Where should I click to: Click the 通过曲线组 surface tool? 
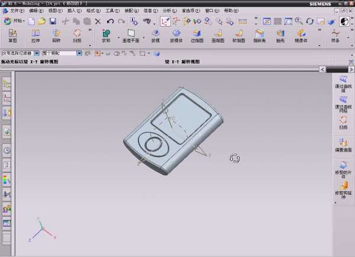(x=343, y=82)
